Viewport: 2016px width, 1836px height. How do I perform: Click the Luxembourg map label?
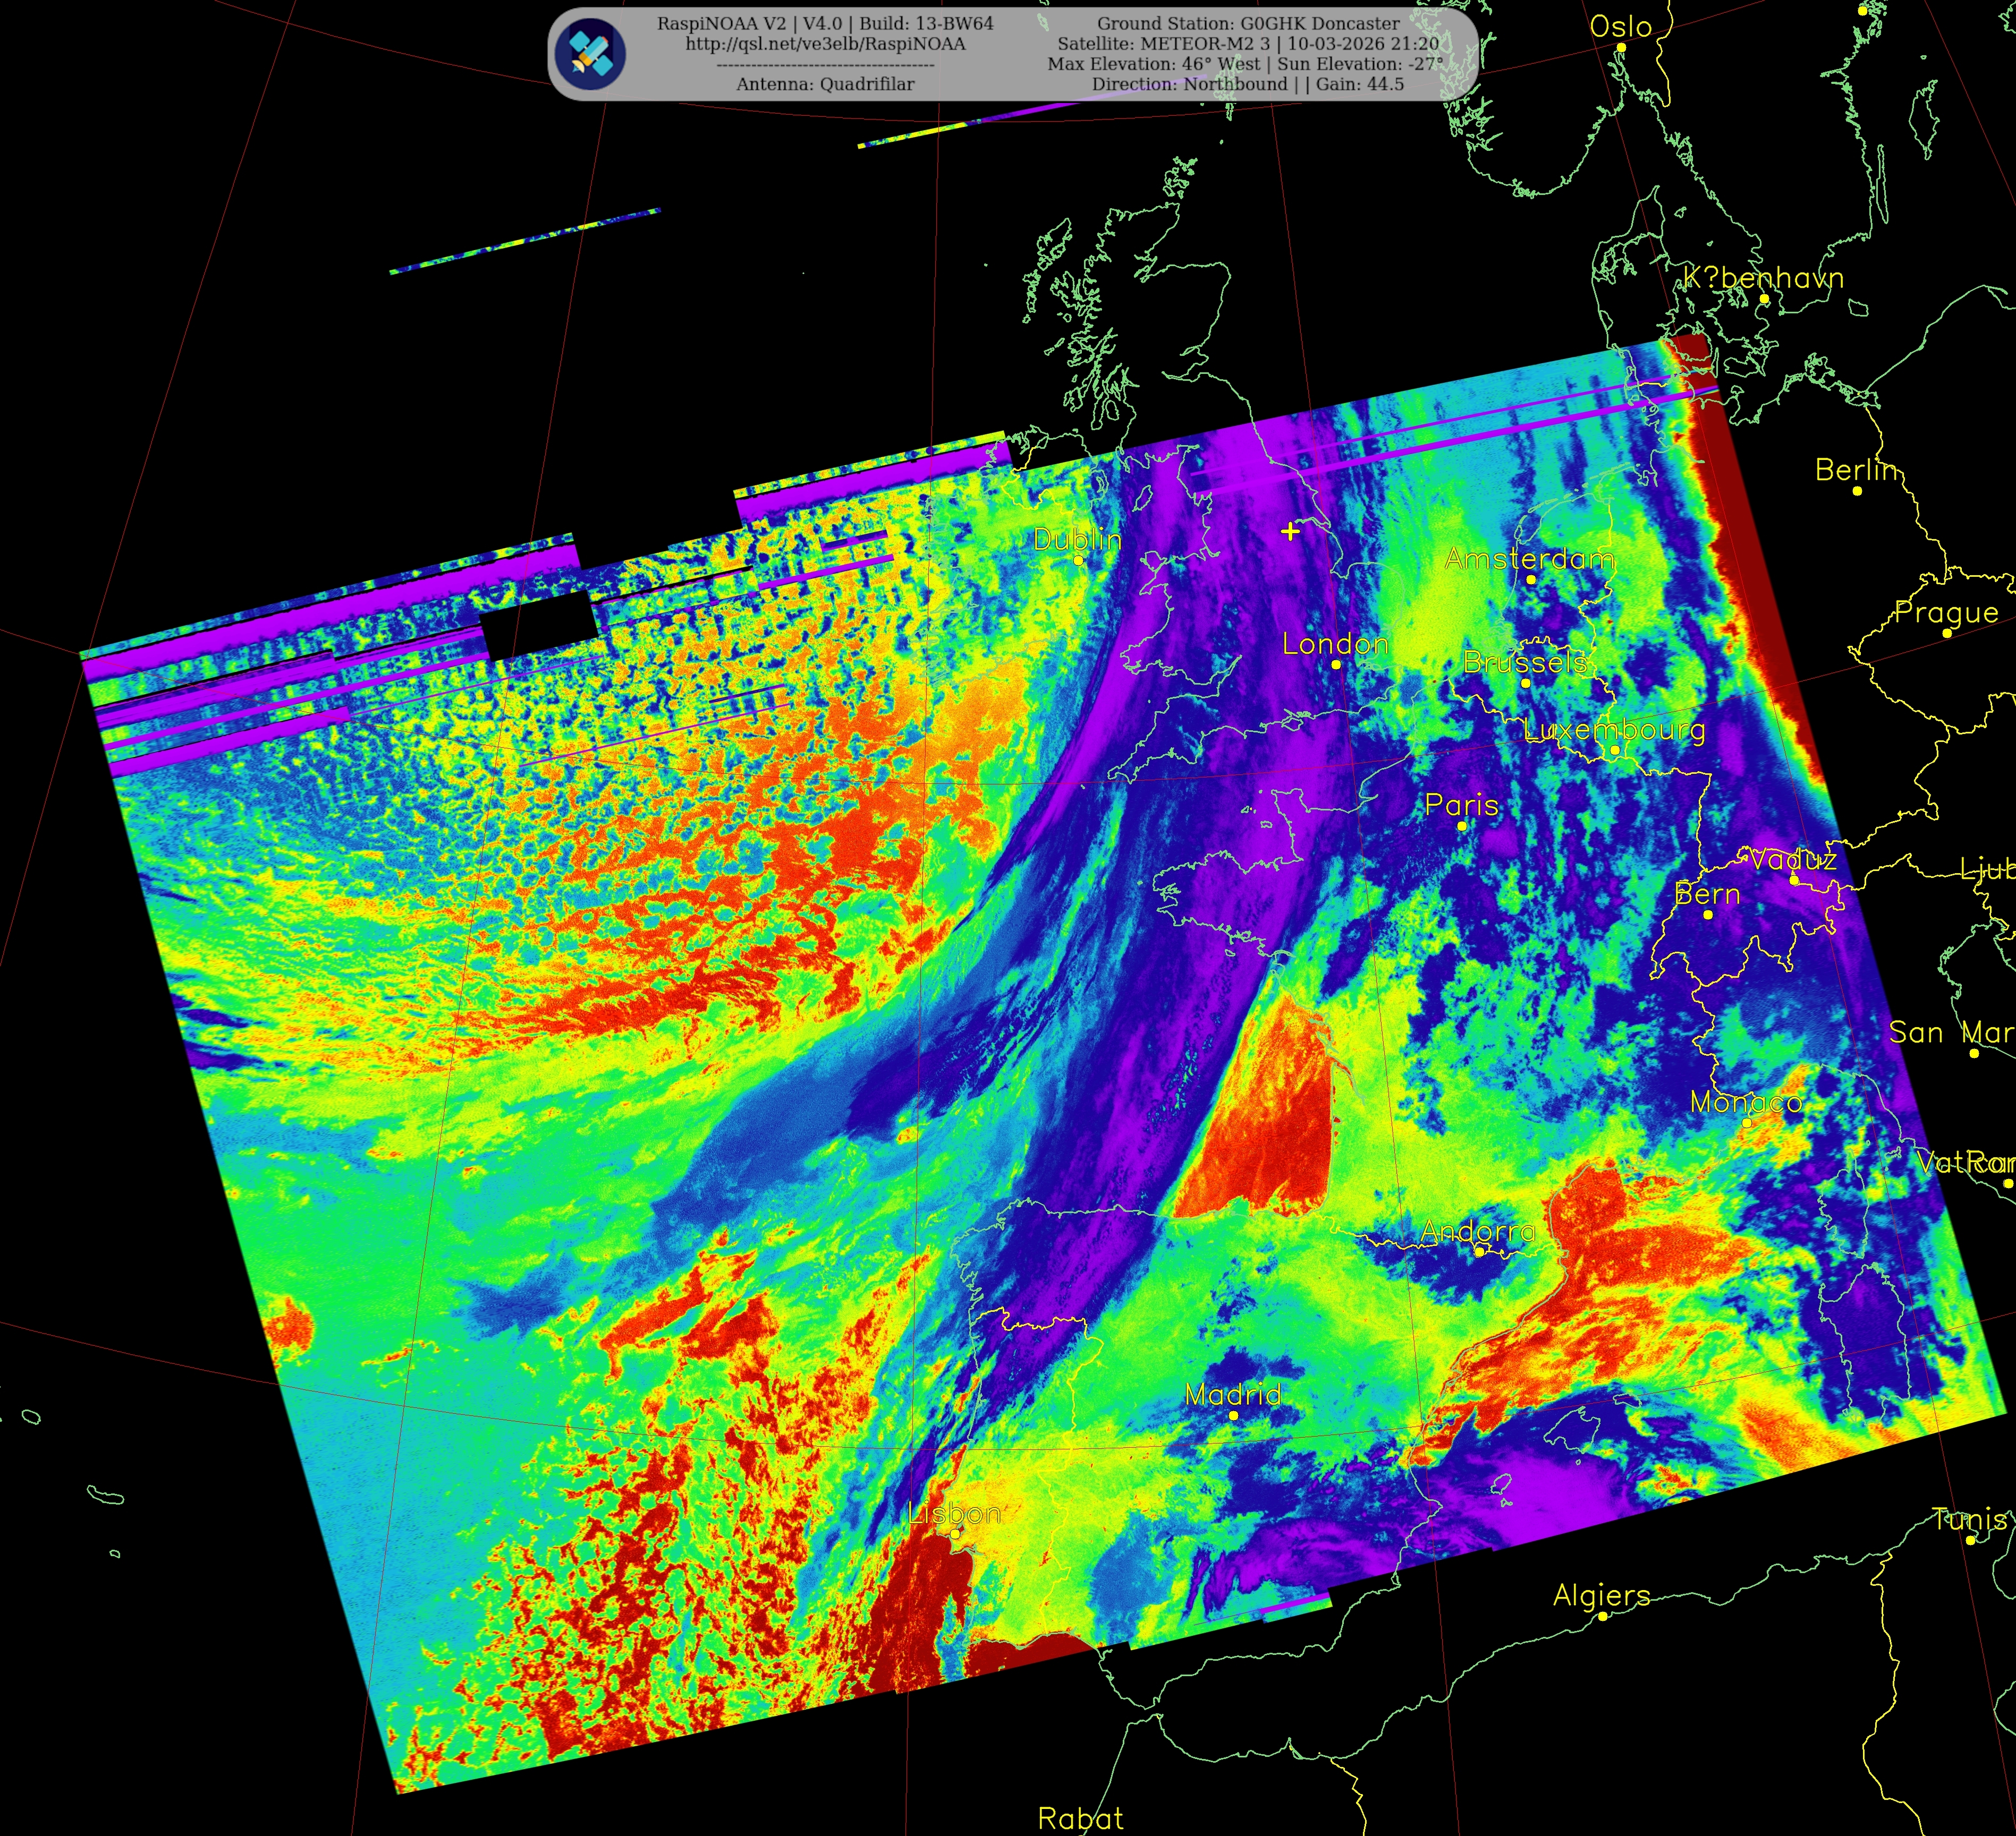[x=1614, y=730]
